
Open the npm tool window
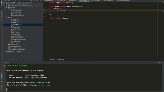1,88
